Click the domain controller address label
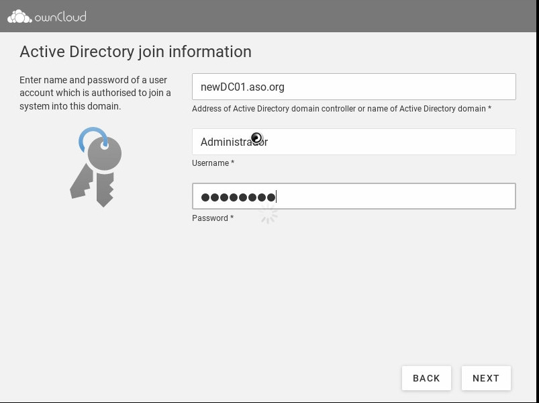The height and width of the screenshot is (403, 539). point(341,109)
